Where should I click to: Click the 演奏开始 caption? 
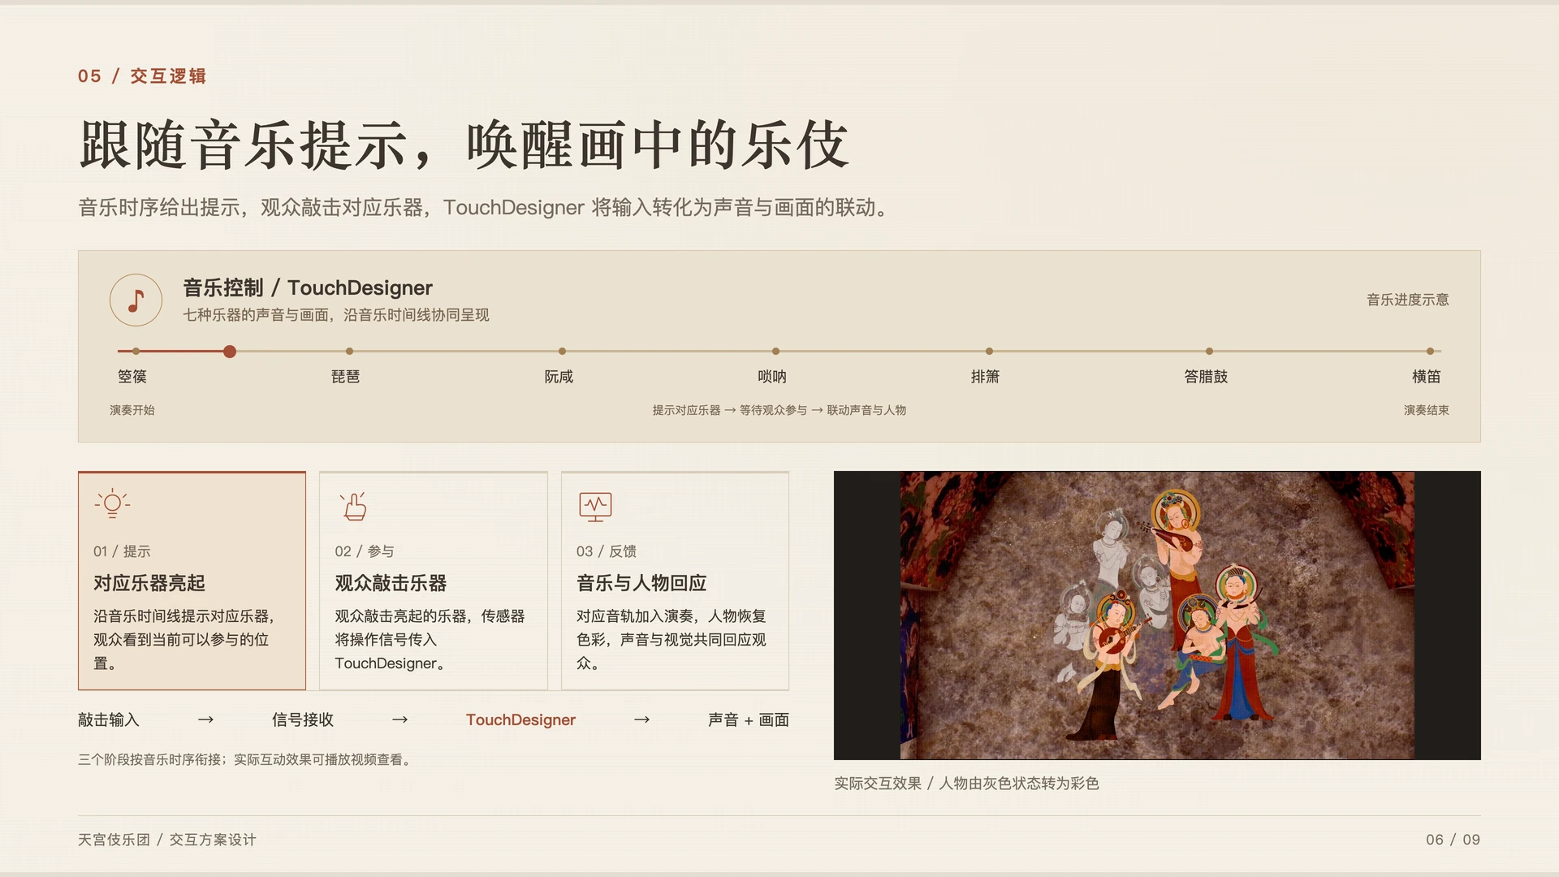(132, 410)
